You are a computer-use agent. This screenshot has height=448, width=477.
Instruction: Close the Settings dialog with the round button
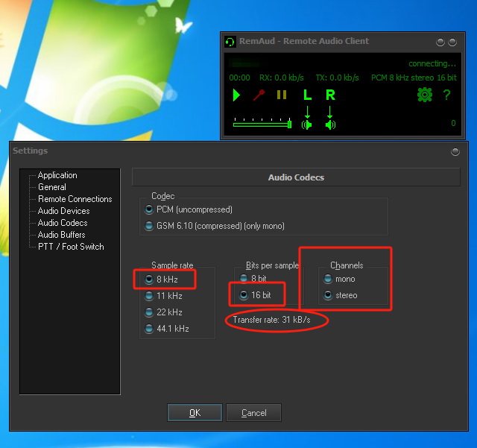pos(455,151)
